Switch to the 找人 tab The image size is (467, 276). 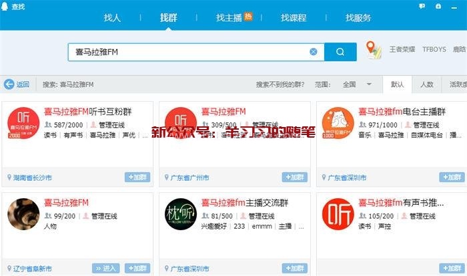coord(112,18)
